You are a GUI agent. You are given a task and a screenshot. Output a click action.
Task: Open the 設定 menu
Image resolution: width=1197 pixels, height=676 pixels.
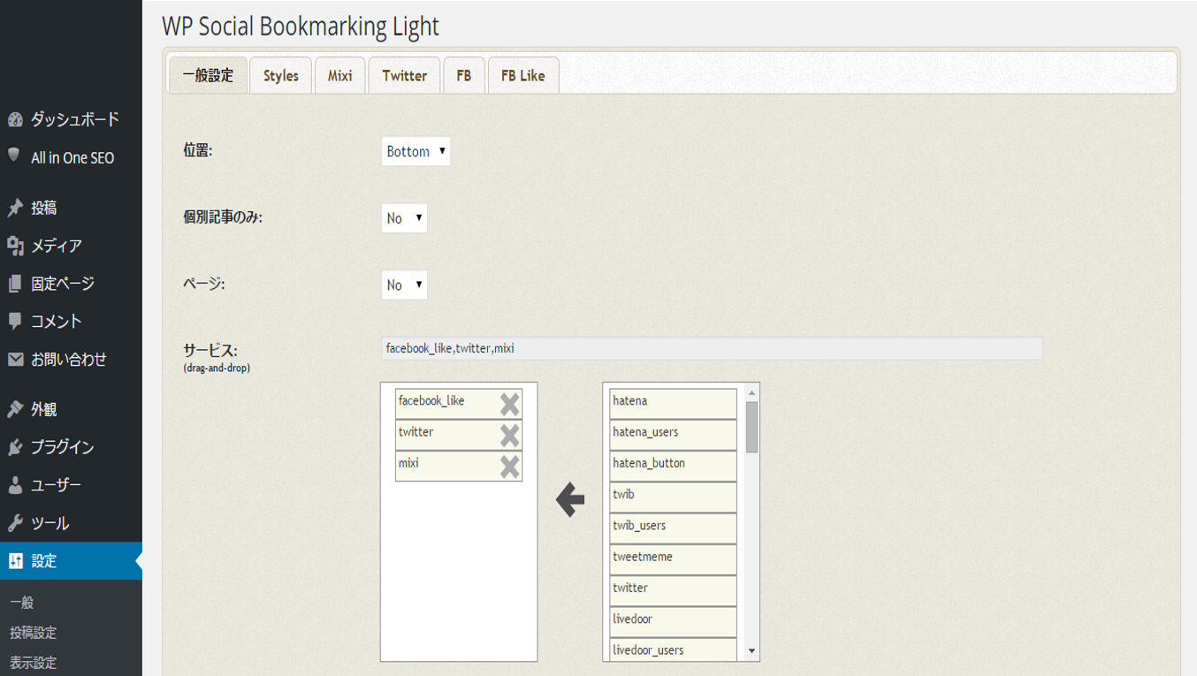[x=71, y=561]
